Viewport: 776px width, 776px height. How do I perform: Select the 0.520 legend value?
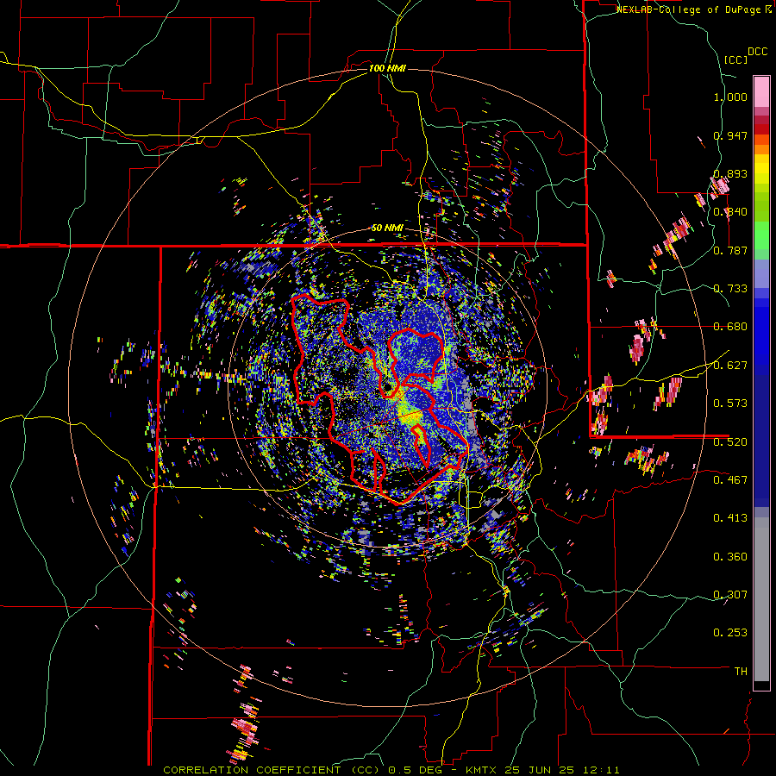730,441
